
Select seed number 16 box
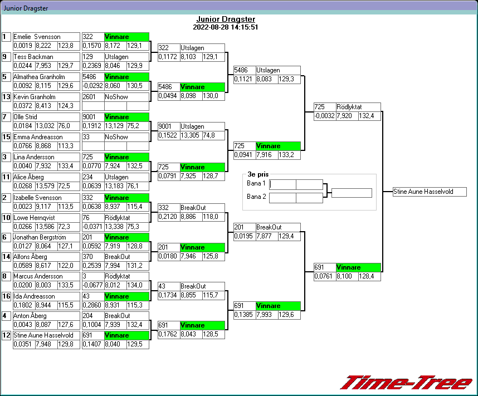point(6,295)
